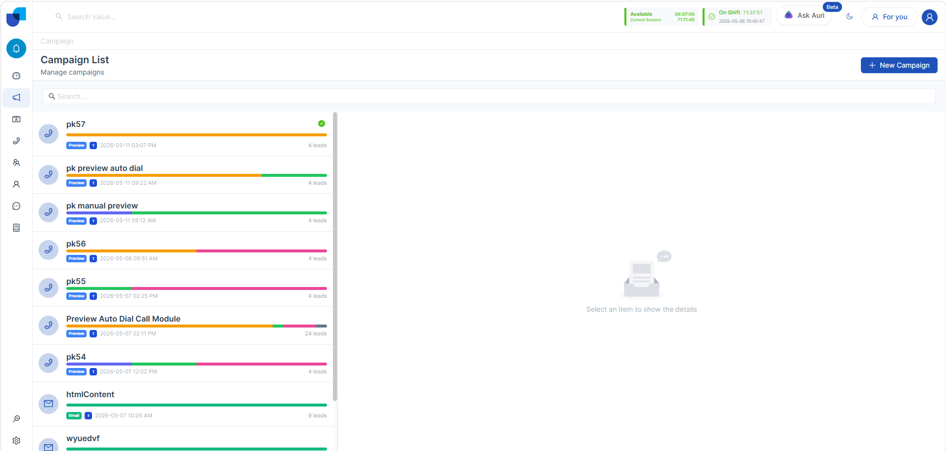Click the phone icon of pk57 campaign
This screenshot has height=451, width=946.
pyautogui.click(x=48, y=134)
